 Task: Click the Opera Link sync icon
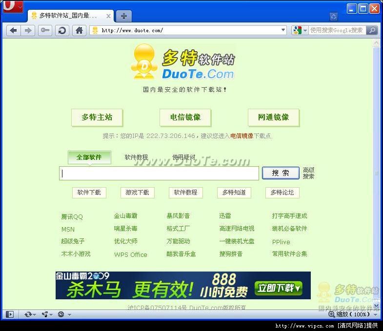coord(28,314)
